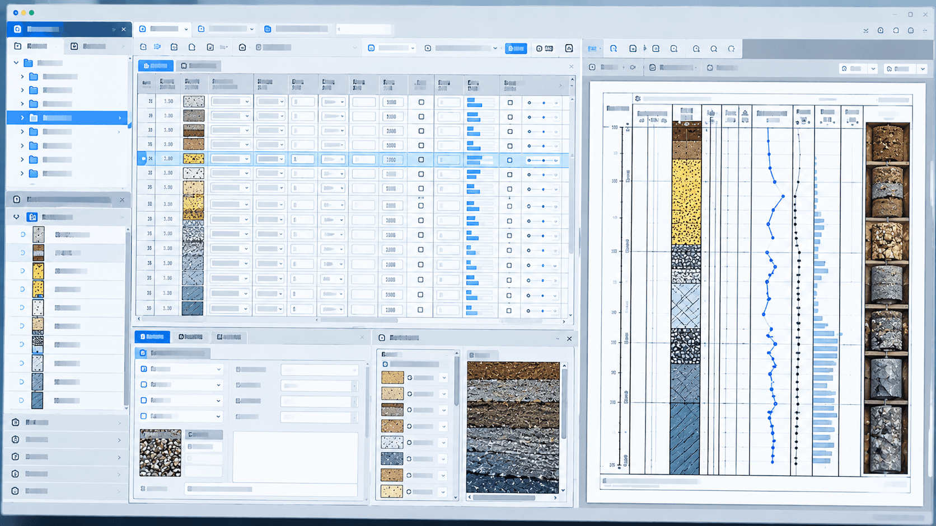
Task: Select the darkest blue pattern ending the sidebar list
Action: [x=38, y=400]
